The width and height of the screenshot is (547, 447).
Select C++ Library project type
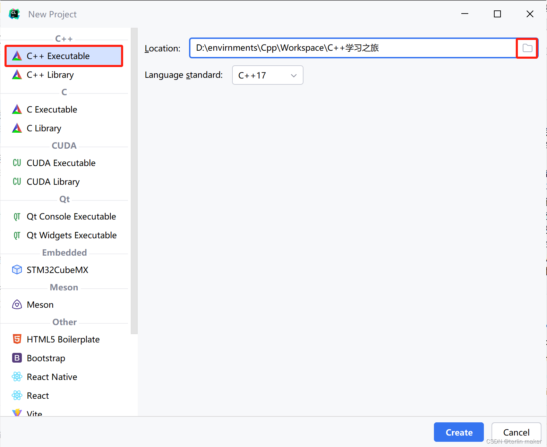point(64,75)
